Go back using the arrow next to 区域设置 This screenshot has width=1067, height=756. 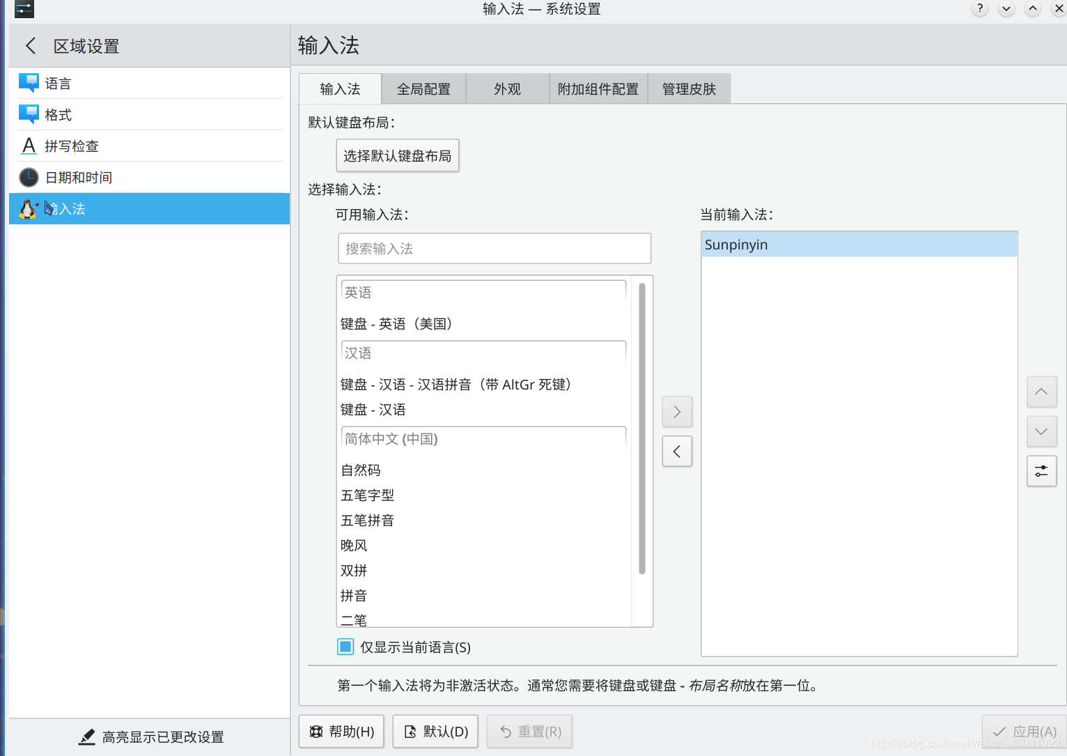tap(31, 46)
